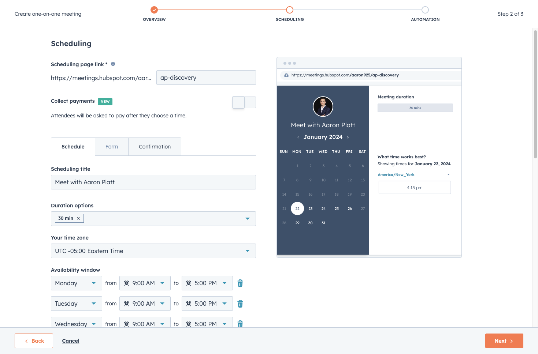Click the Cancel link
538x354 pixels.
point(71,341)
